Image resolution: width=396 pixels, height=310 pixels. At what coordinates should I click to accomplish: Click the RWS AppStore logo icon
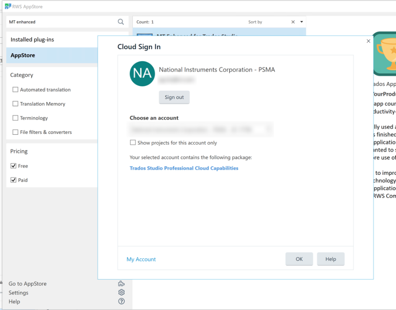coord(8,6)
